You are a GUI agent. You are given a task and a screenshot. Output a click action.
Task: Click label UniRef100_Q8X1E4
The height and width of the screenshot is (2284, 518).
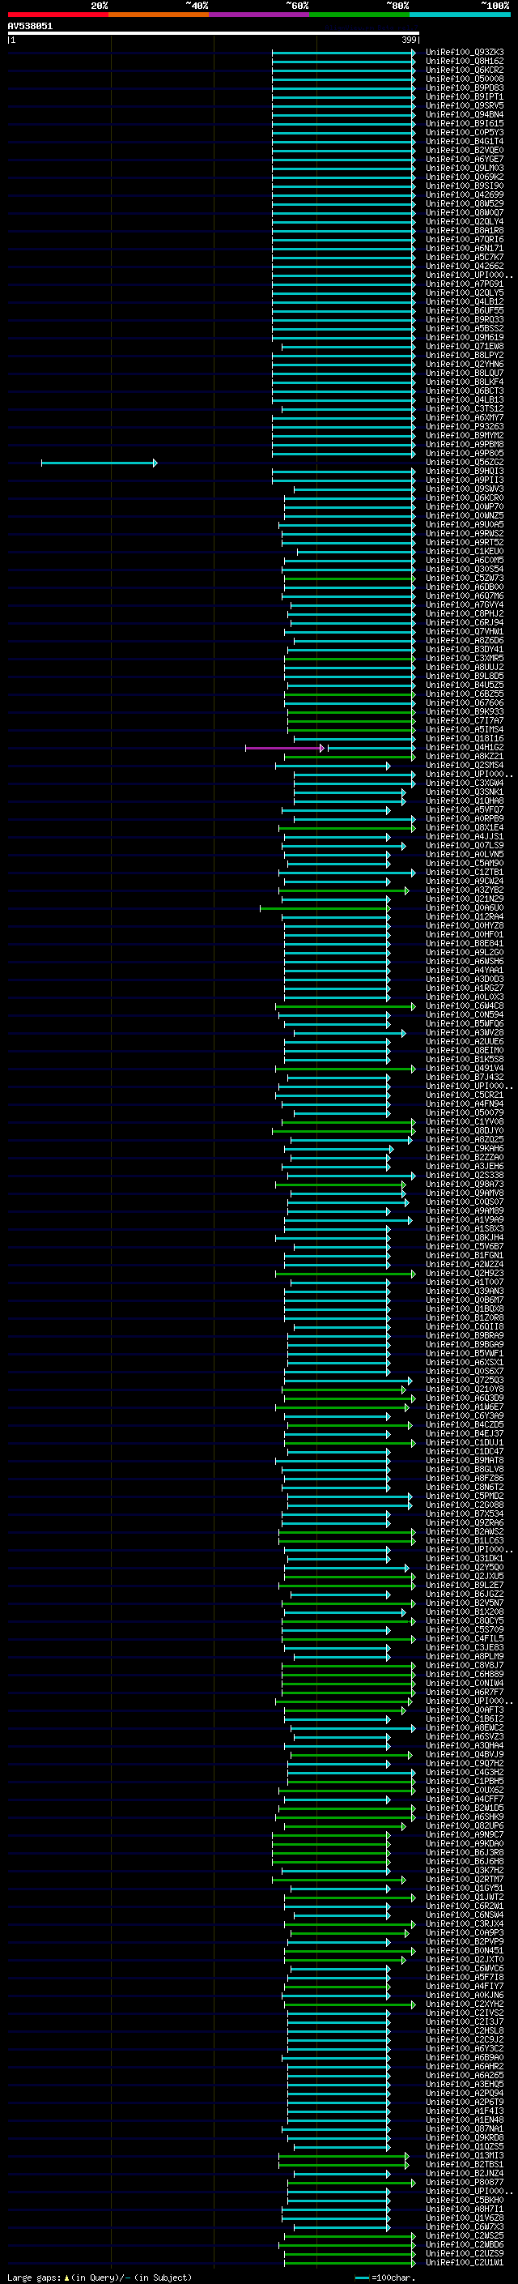coord(464,828)
